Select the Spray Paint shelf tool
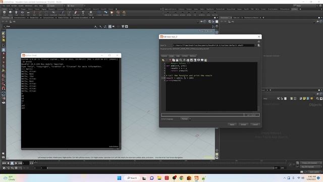Image resolution: width=323 pixels, height=182 pixels. pos(76,13)
